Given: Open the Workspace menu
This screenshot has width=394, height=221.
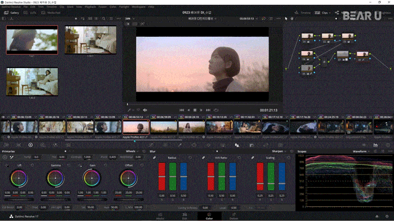Looking at the screenshot, I should 139,7.
